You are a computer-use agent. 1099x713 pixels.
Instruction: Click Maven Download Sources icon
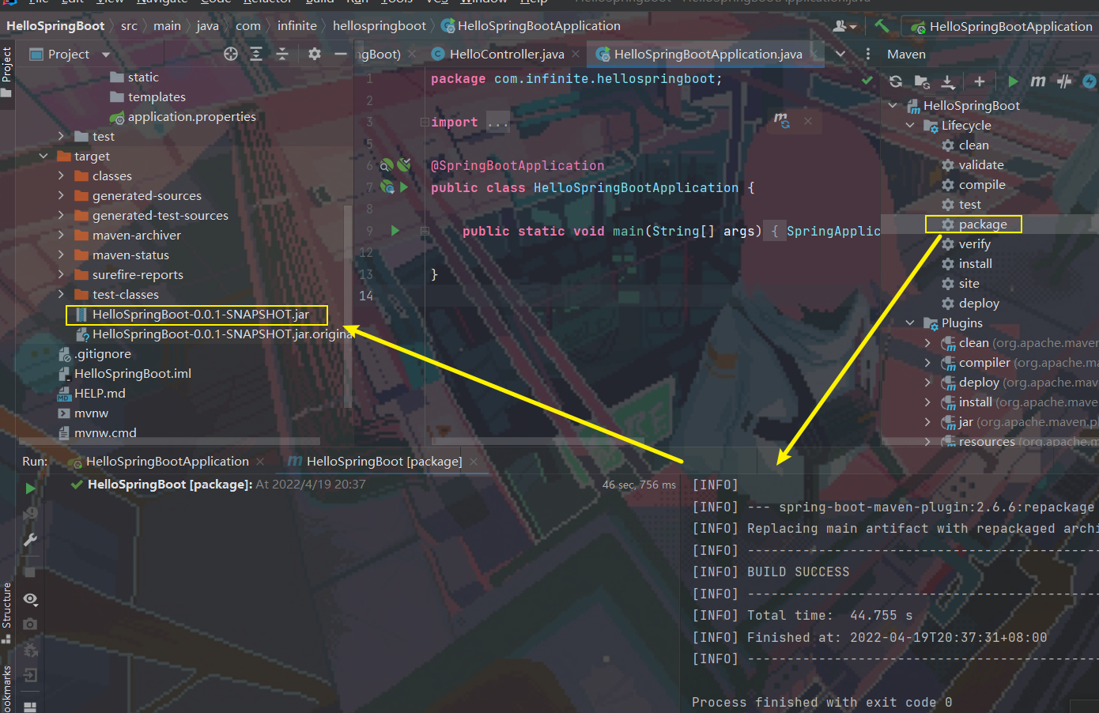point(948,81)
